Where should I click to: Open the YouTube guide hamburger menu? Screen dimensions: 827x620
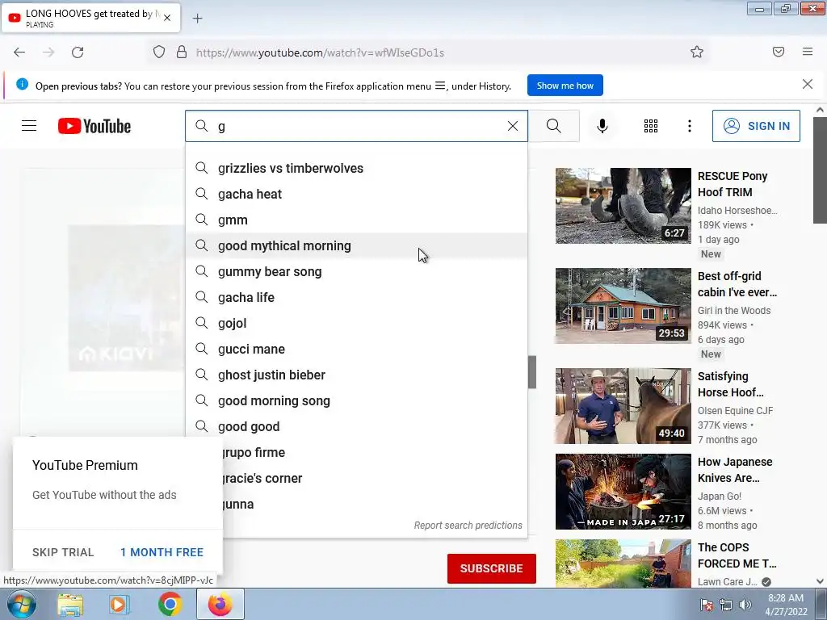(x=29, y=126)
